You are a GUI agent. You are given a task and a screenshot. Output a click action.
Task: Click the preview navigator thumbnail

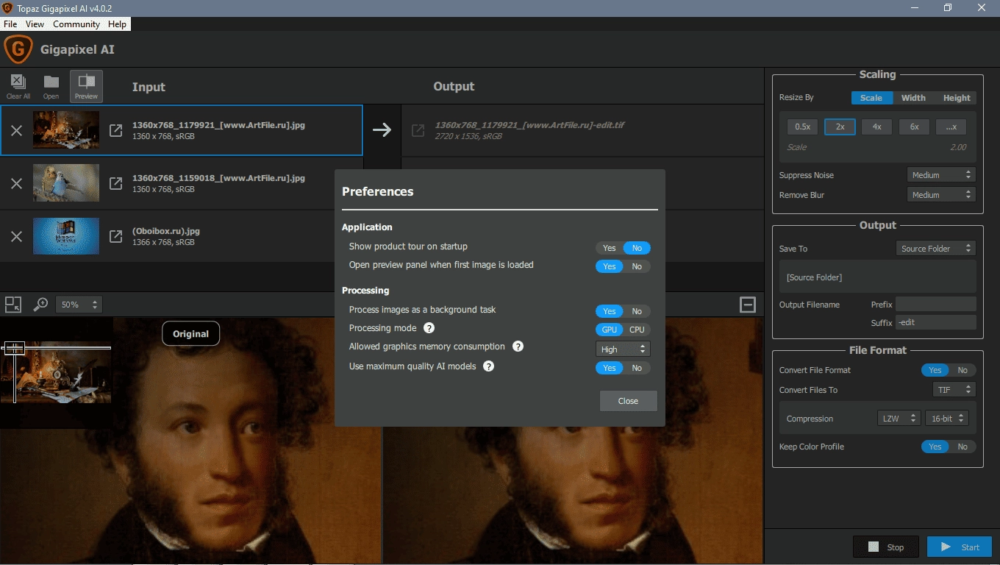(x=56, y=372)
